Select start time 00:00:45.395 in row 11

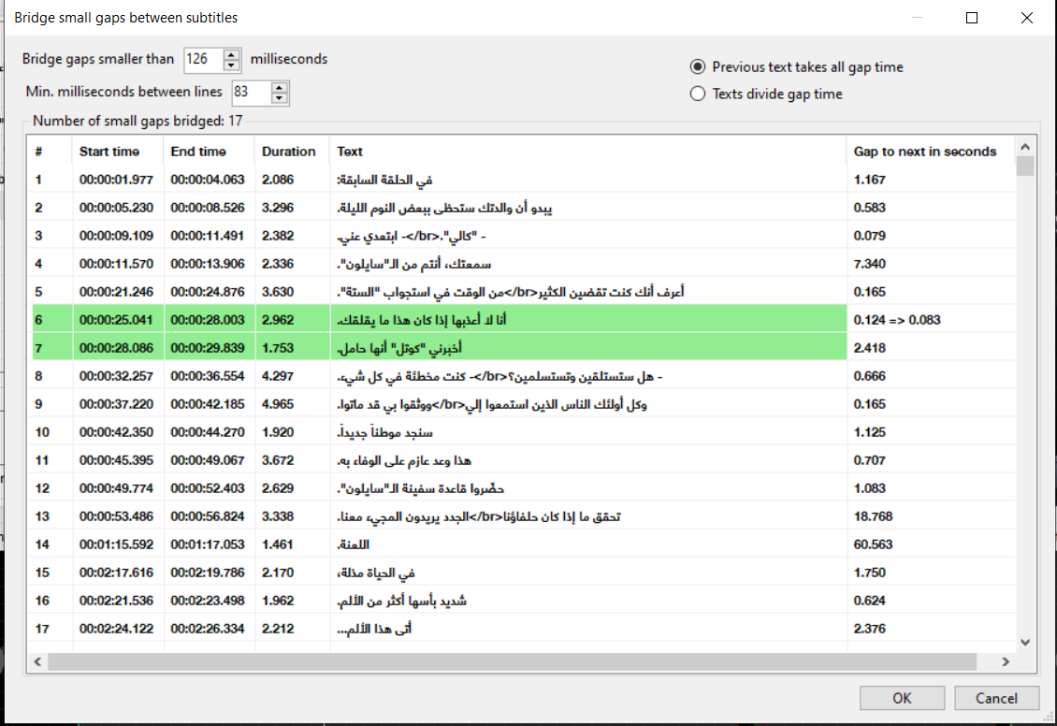pos(116,460)
